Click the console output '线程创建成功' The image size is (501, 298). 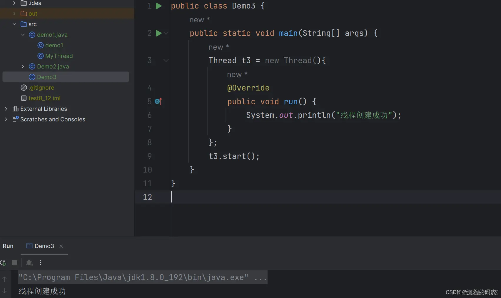click(42, 291)
